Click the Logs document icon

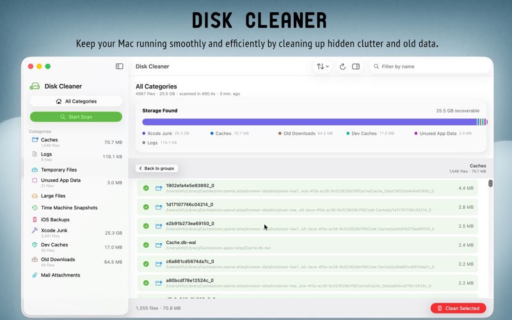(35, 154)
